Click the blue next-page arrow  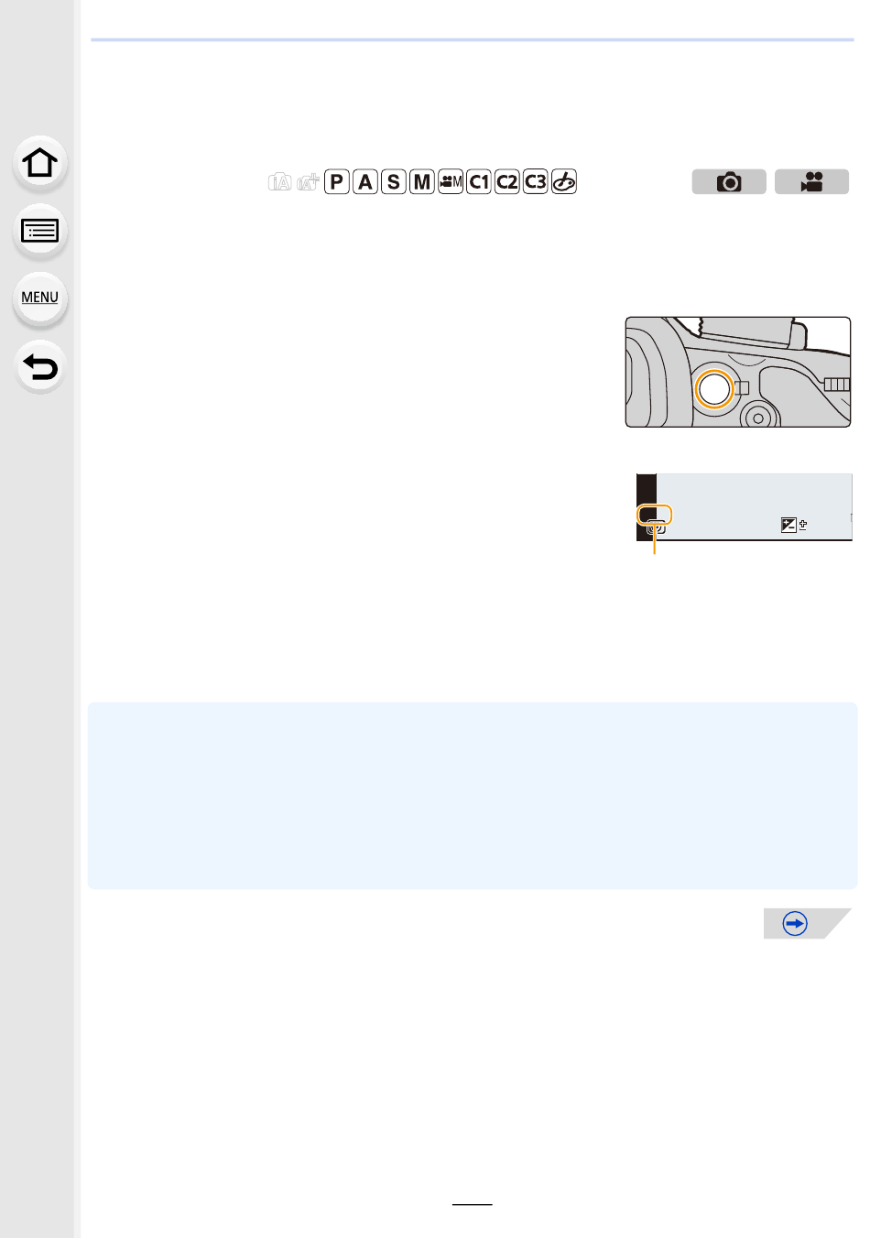[x=795, y=923]
